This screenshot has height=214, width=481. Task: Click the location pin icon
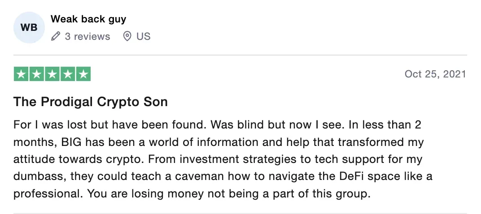point(127,37)
